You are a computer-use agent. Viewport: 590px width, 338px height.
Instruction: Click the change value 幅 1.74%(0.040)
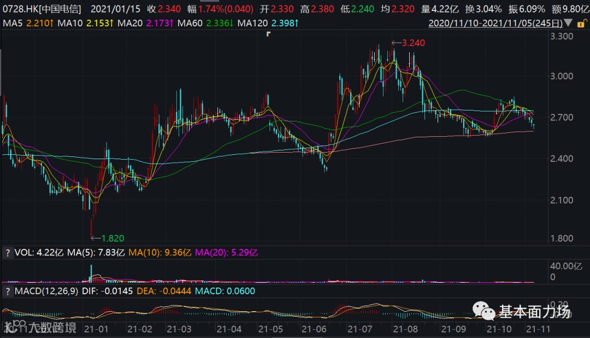[221, 9]
